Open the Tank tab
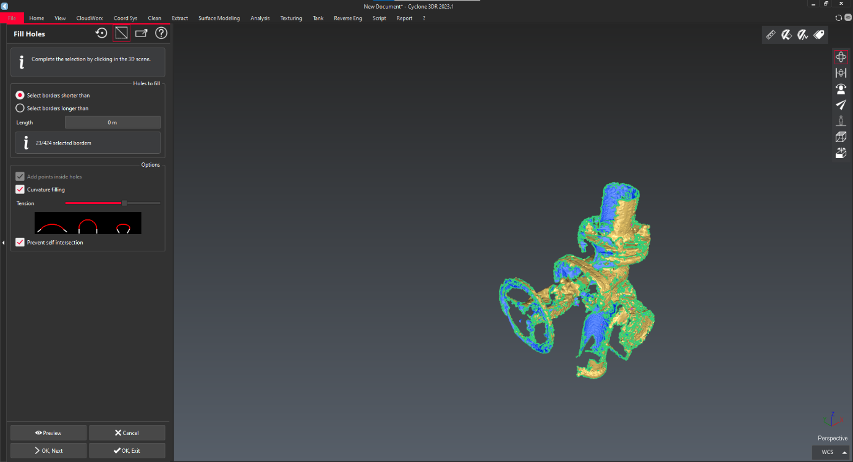 [x=318, y=18]
